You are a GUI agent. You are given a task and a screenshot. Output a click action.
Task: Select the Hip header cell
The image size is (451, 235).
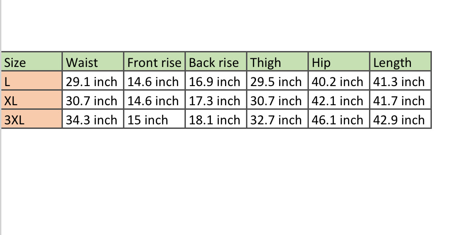tap(339, 62)
